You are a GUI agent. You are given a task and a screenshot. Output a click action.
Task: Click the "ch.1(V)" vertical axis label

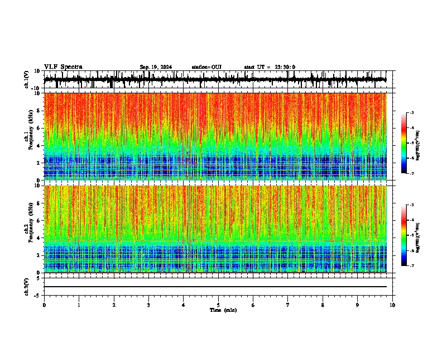pyautogui.click(x=27, y=79)
